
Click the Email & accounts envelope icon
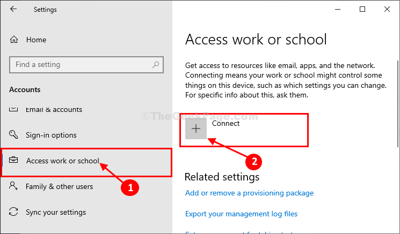click(x=14, y=109)
